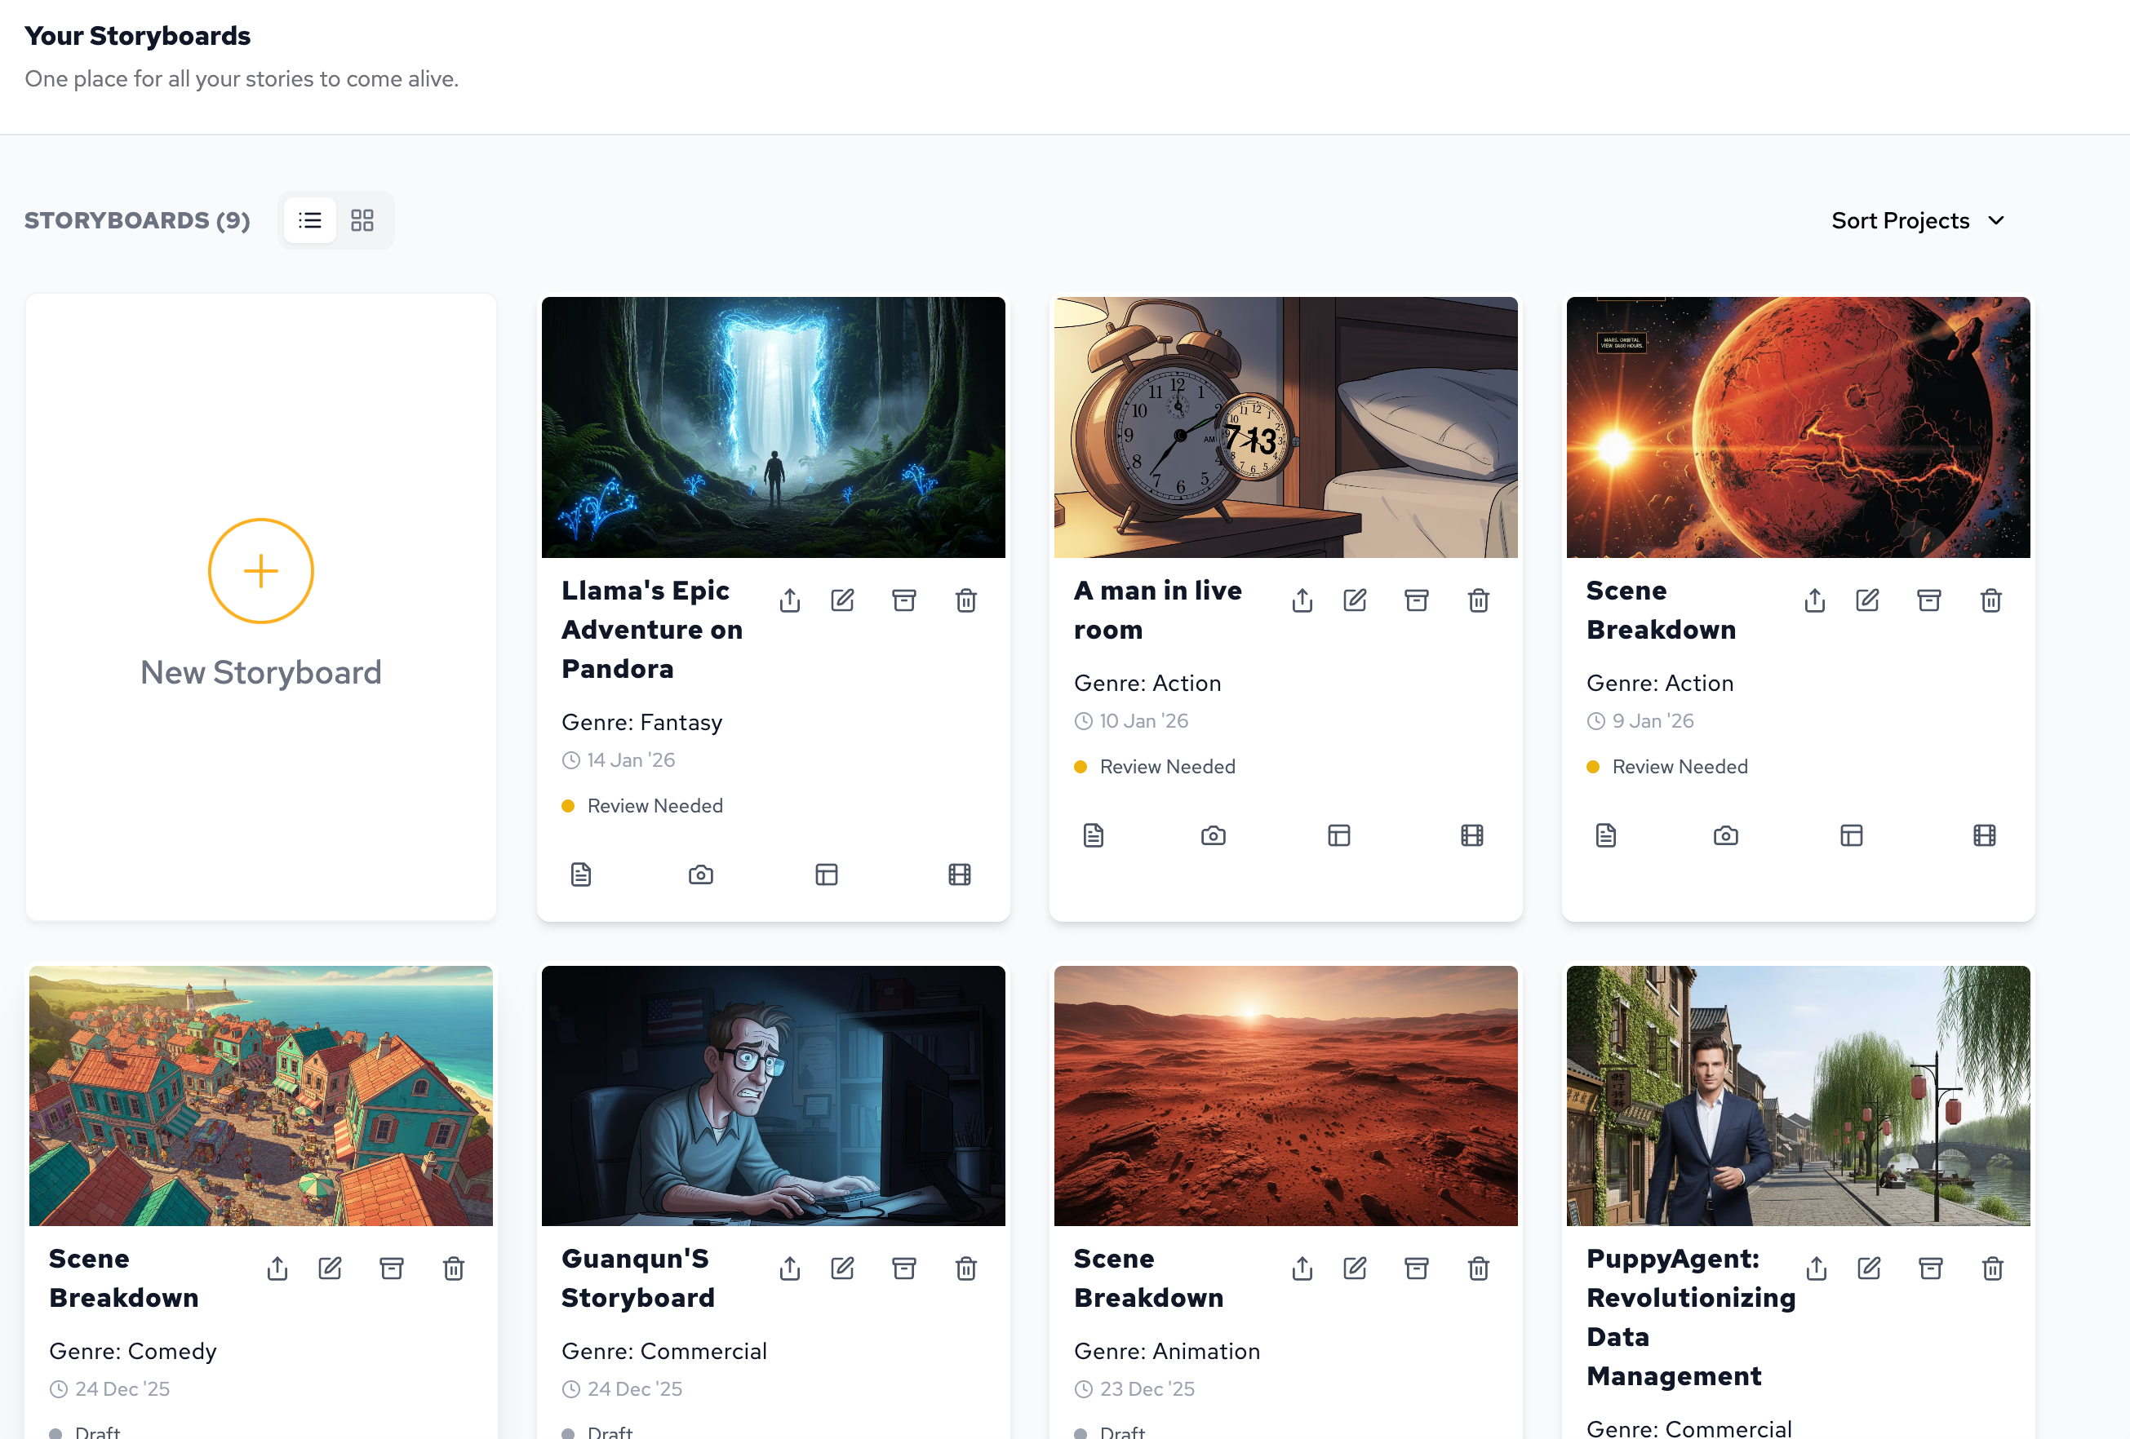
Task: Open the Your Storyboards page title
Action: point(137,36)
